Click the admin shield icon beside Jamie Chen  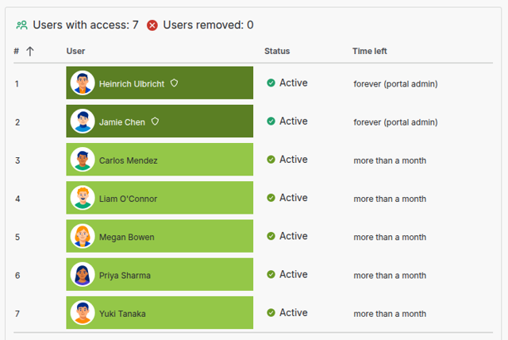coord(156,122)
